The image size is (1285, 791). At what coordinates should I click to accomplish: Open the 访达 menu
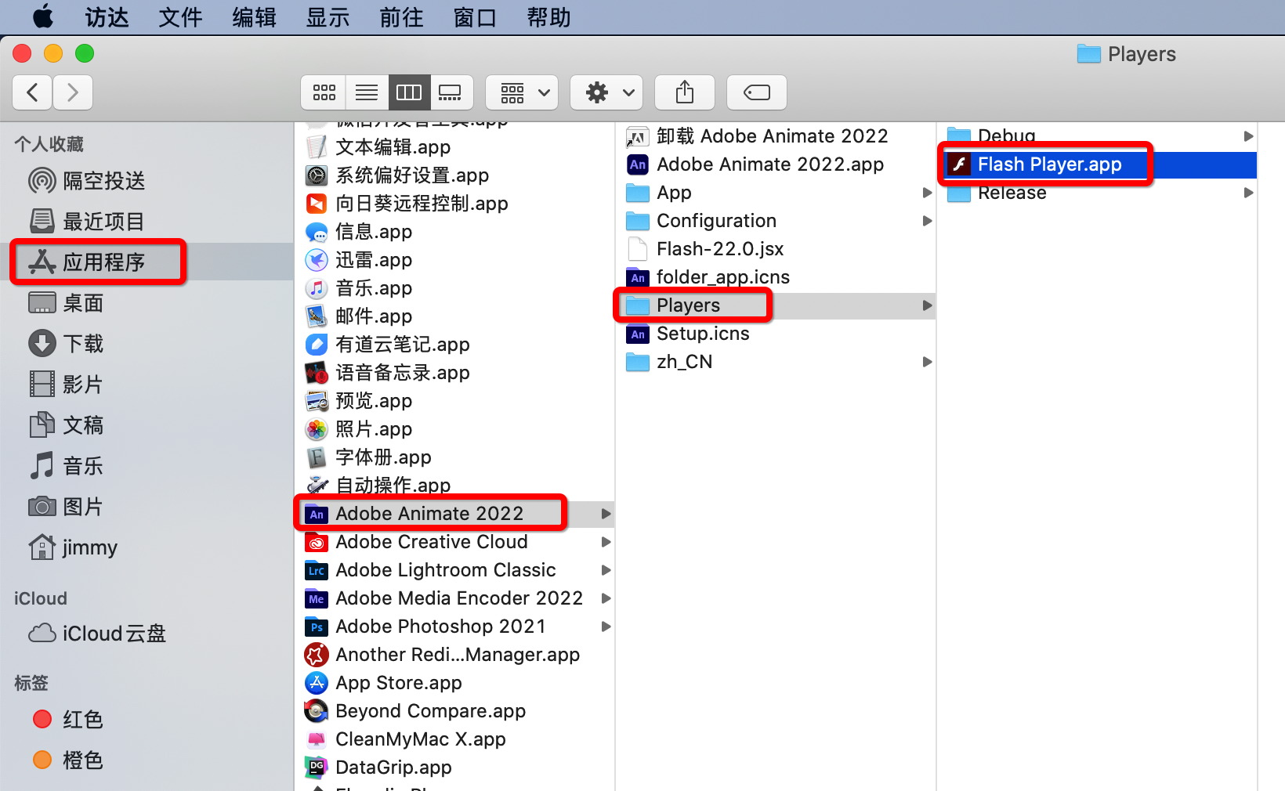(x=107, y=16)
